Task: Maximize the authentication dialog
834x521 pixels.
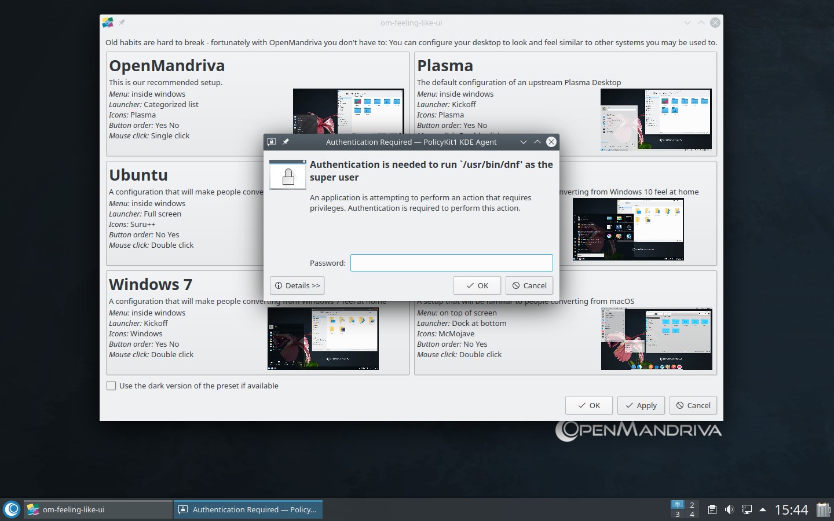Action: [x=537, y=142]
